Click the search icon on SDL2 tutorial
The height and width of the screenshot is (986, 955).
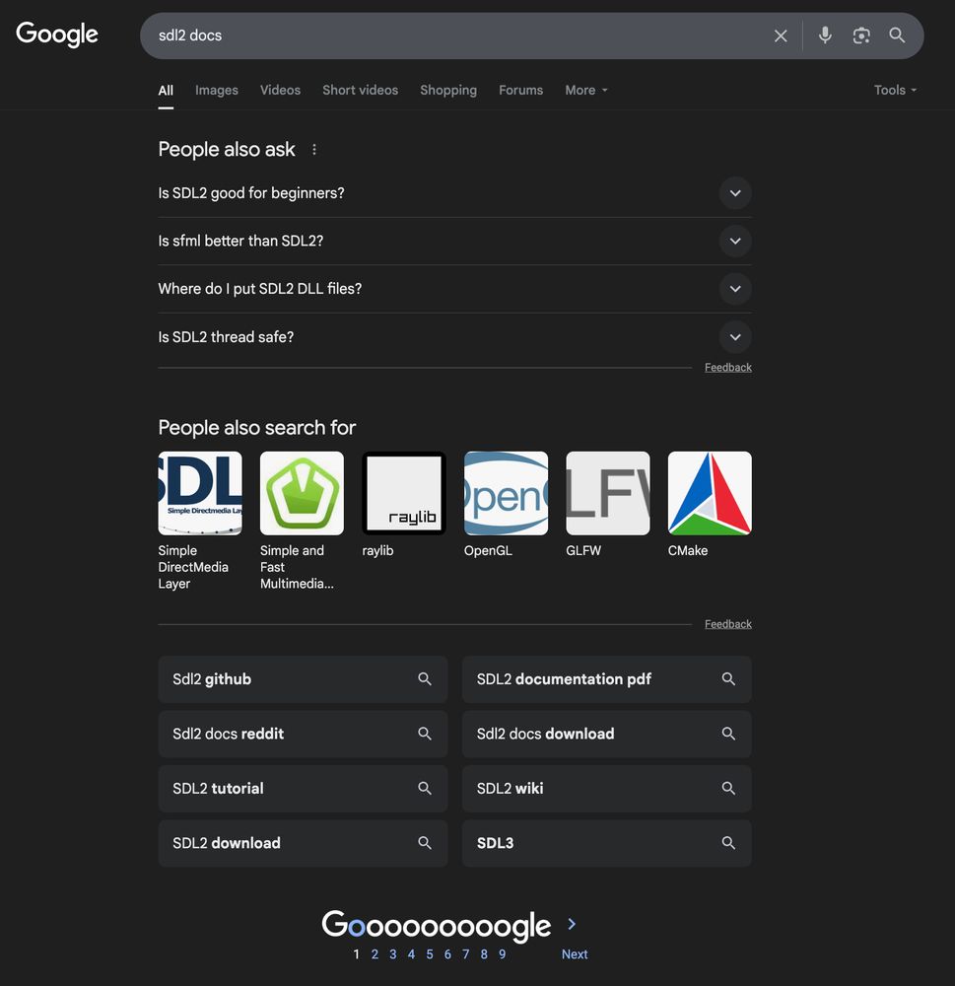425,789
